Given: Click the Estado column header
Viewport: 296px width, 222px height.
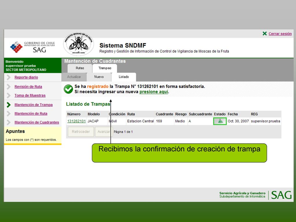Looking at the screenshot, I should pos(220,114).
